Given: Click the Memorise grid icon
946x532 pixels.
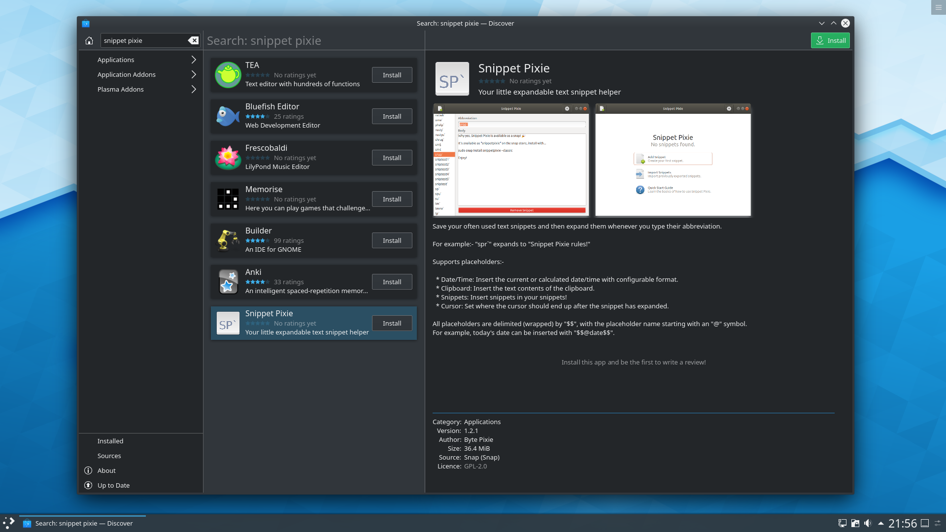Looking at the screenshot, I should coord(228,199).
